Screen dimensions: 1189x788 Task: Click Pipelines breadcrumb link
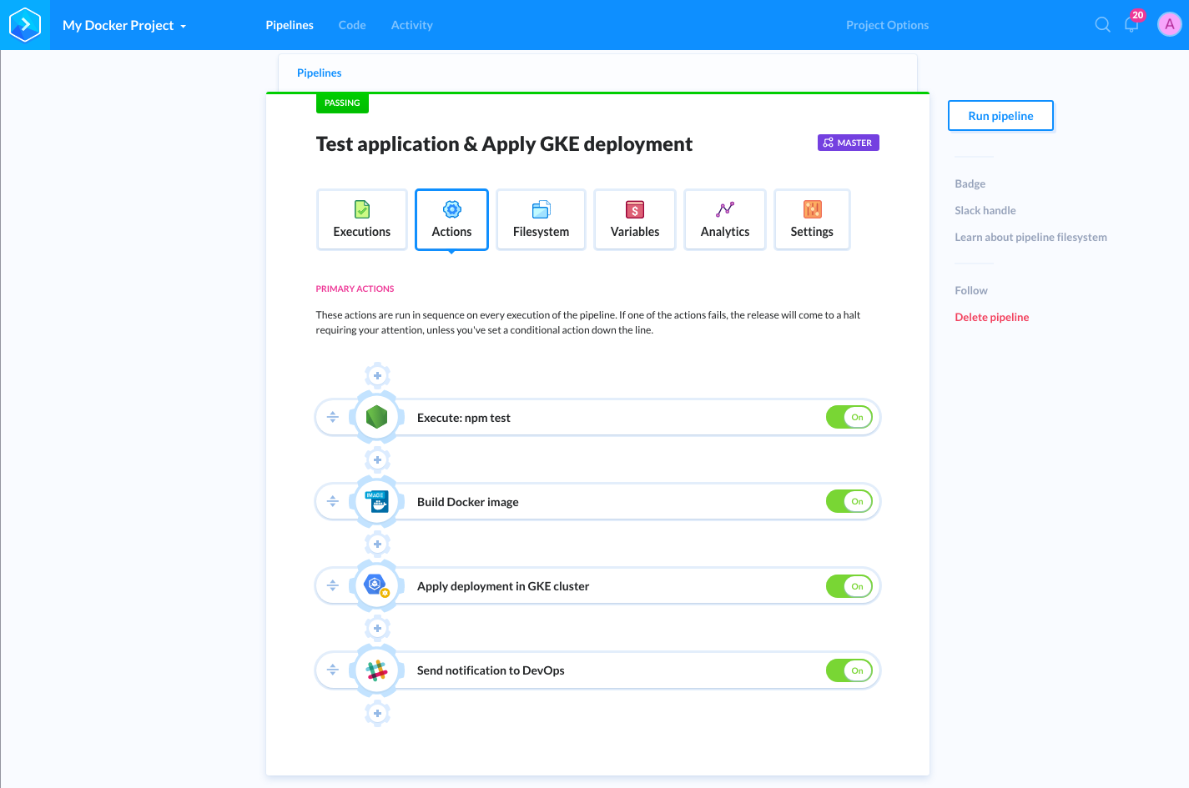[x=320, y=73]
